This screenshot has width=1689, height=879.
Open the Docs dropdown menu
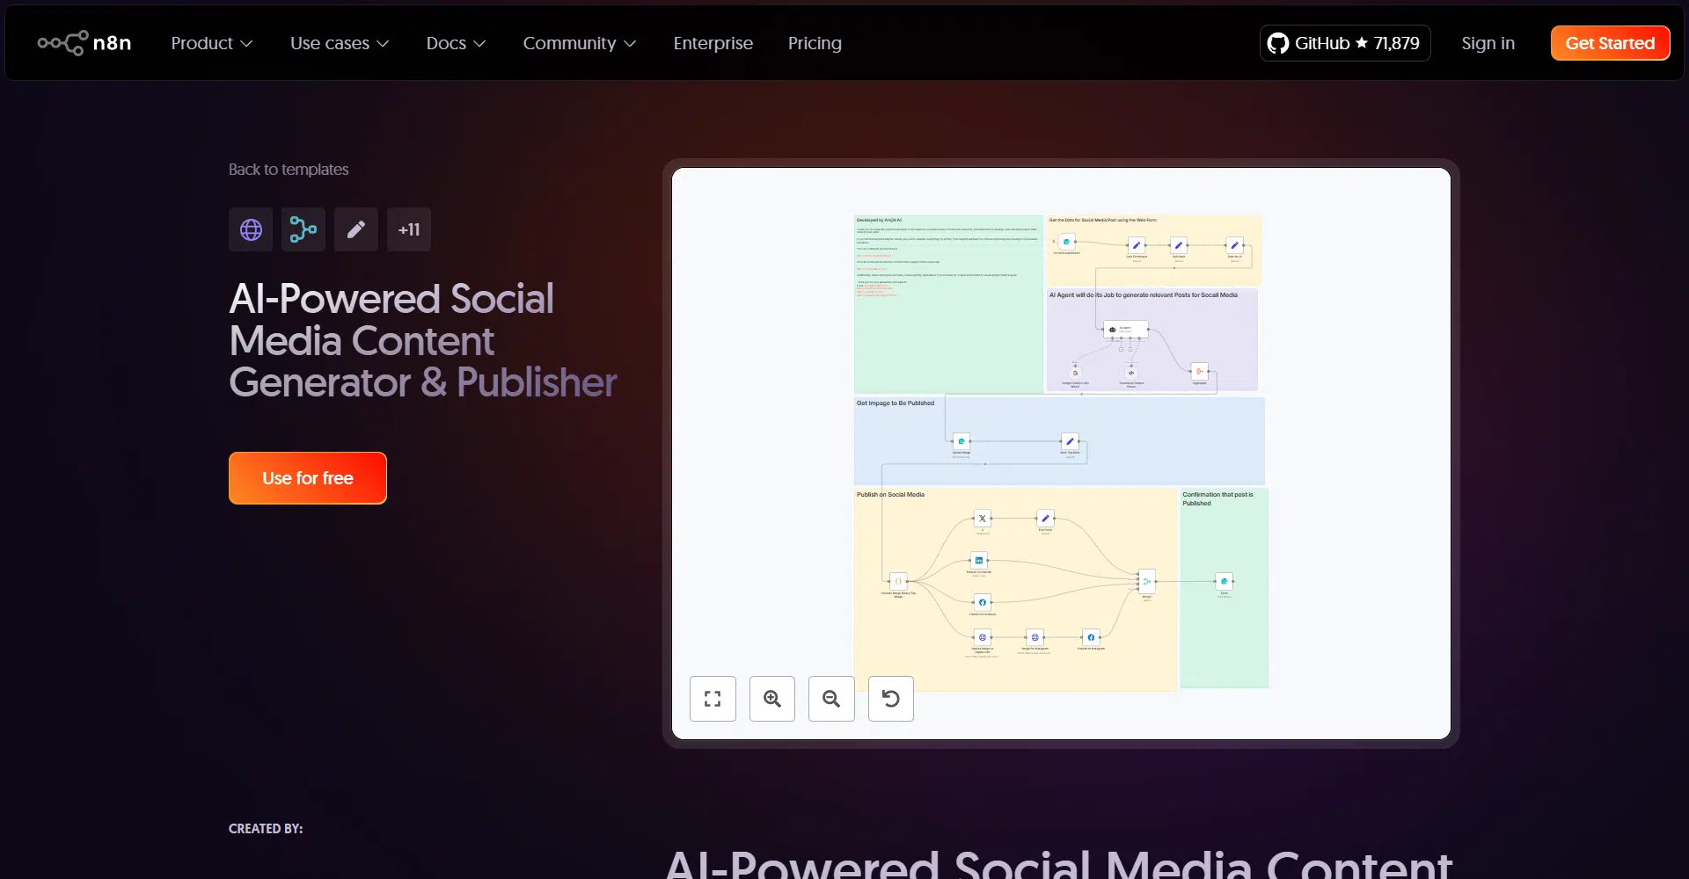pyautogui.click(x=456, y=43)
